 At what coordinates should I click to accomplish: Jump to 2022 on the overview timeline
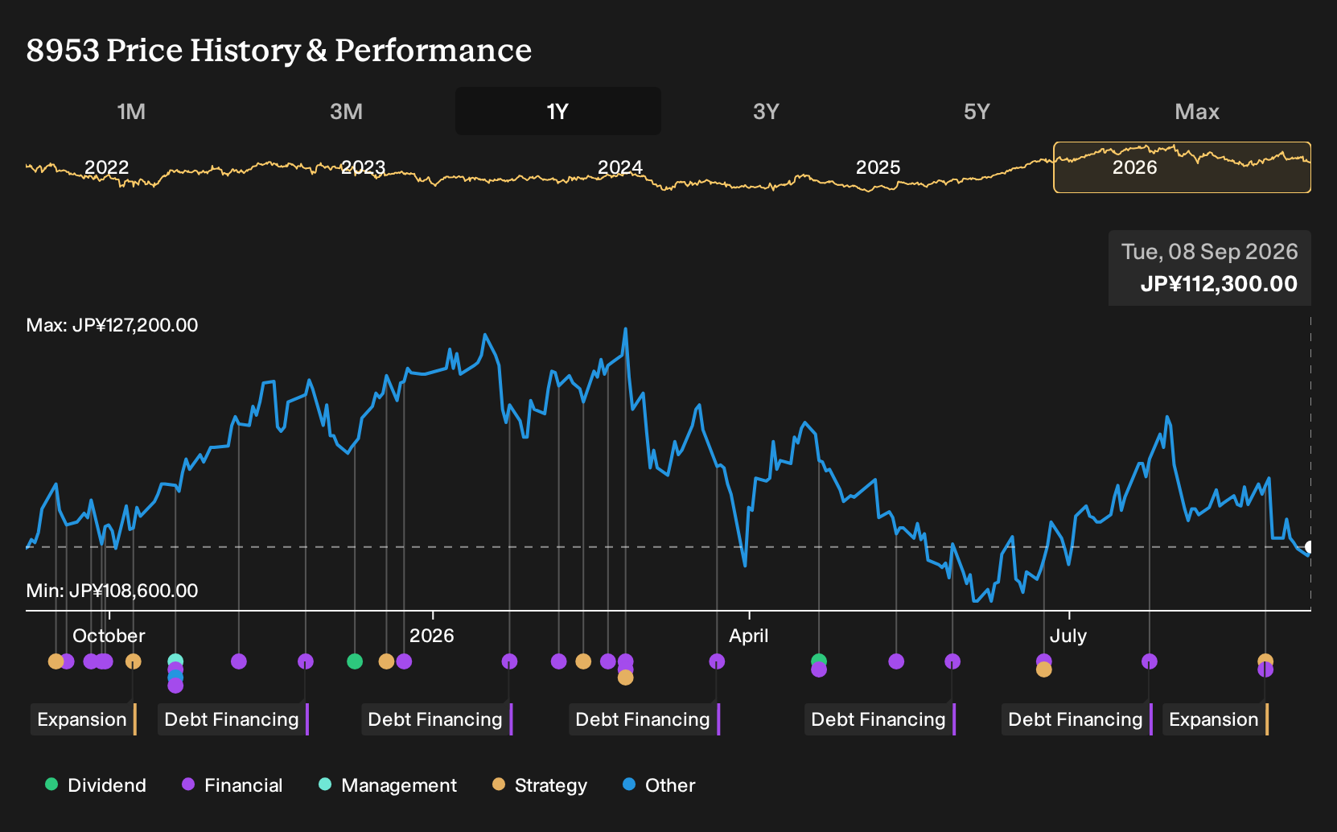click(107, 167)
